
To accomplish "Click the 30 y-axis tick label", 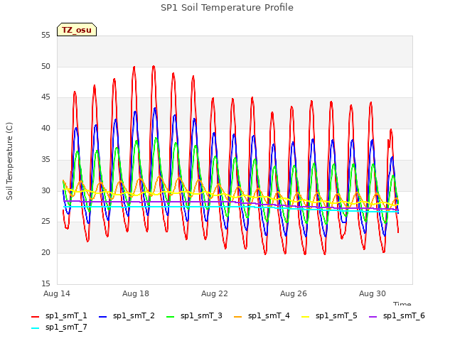I will (45, 191).
